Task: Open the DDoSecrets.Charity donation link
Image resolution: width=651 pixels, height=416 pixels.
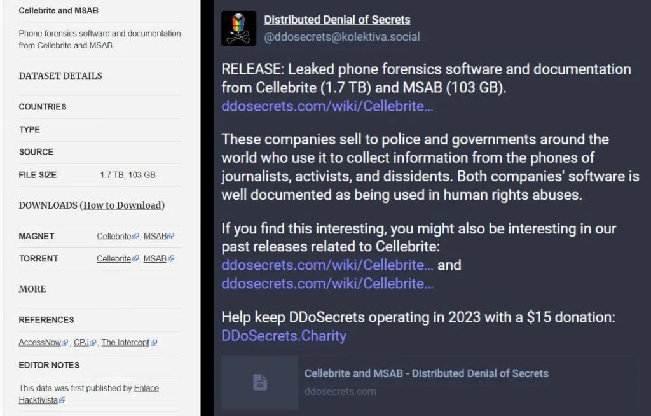Action: point(284,335)
